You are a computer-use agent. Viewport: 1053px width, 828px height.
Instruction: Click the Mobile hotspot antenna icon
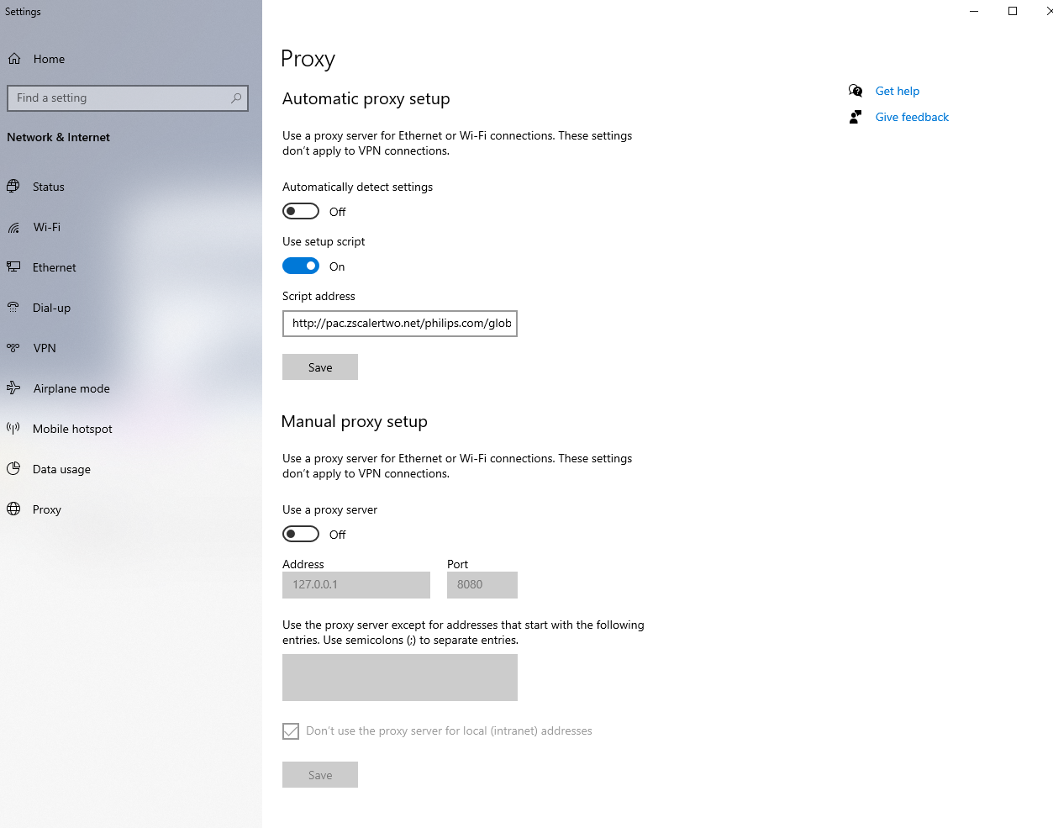coord(13,429)
